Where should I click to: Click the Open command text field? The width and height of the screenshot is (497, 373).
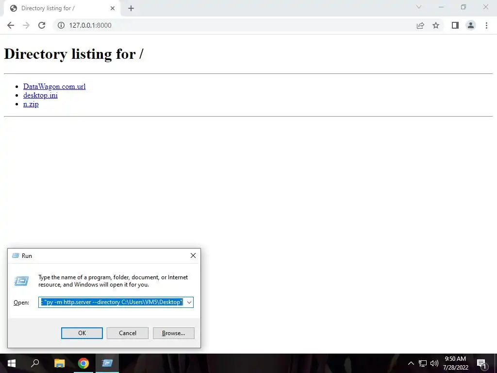click(112, 302)
